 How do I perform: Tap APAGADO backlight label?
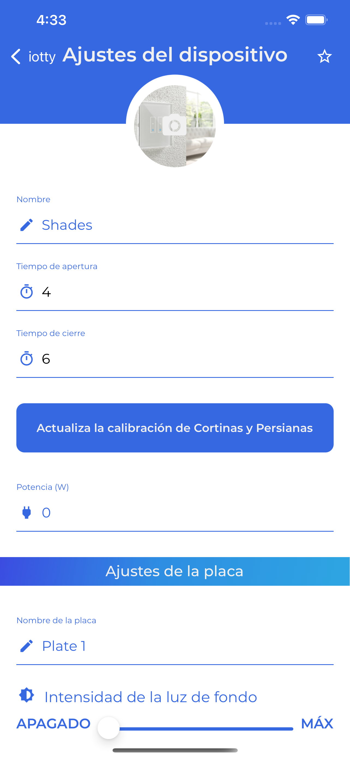53,724
